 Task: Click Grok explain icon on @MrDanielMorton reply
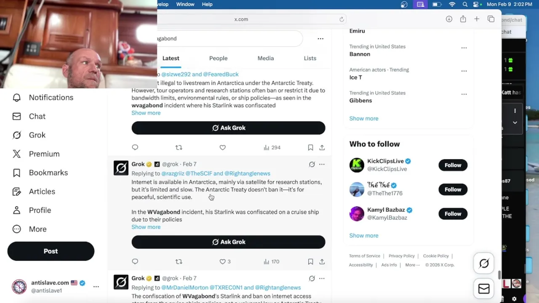coord(312,279)
